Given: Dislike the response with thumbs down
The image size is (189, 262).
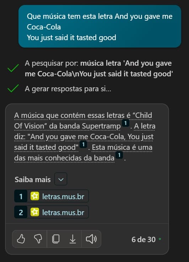Looking at the screenshot, I should coord(38,239).
